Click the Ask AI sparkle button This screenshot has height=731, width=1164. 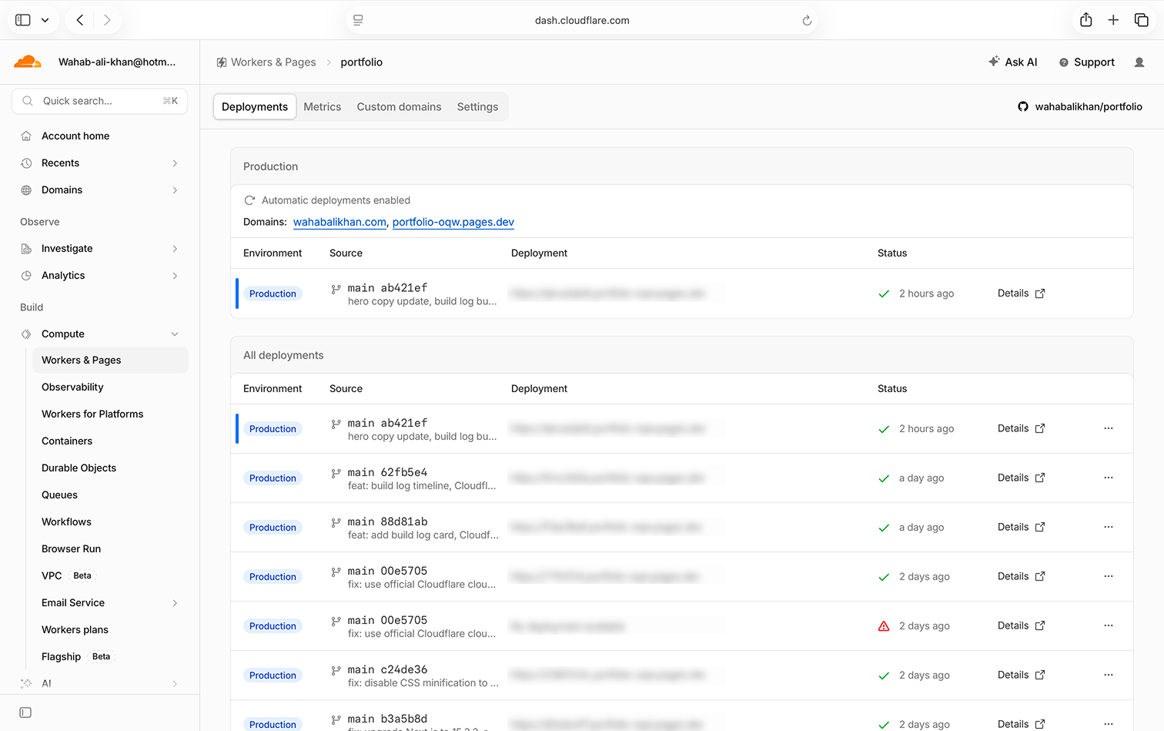point(1013,62)
